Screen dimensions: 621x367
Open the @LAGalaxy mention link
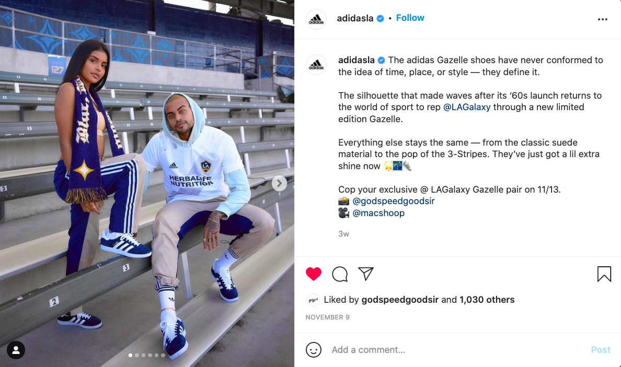(x=467, y=107)
